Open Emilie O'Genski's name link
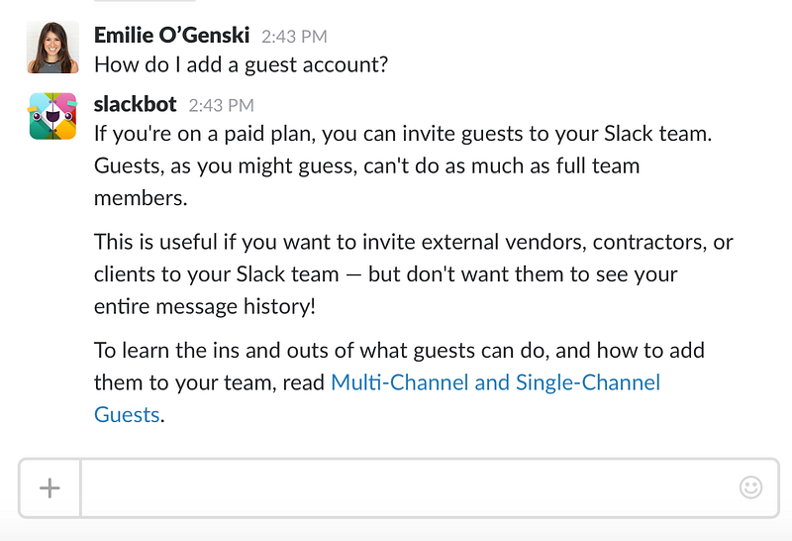The image size is (792, 541). 172,36
